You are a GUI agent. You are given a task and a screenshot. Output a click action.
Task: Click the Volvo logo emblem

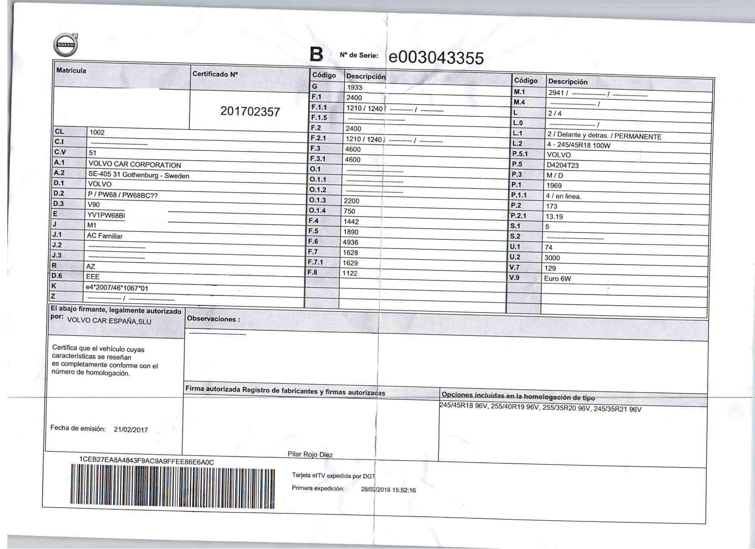pos(65,44)
